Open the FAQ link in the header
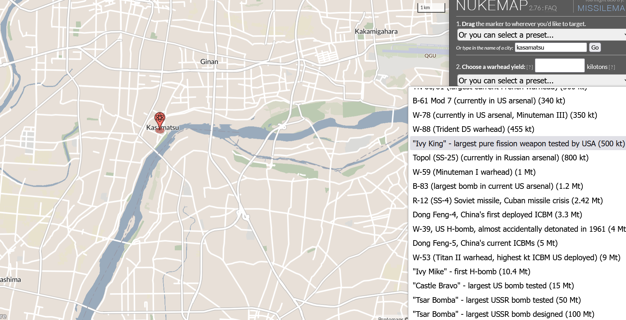 tap(551, 8)
